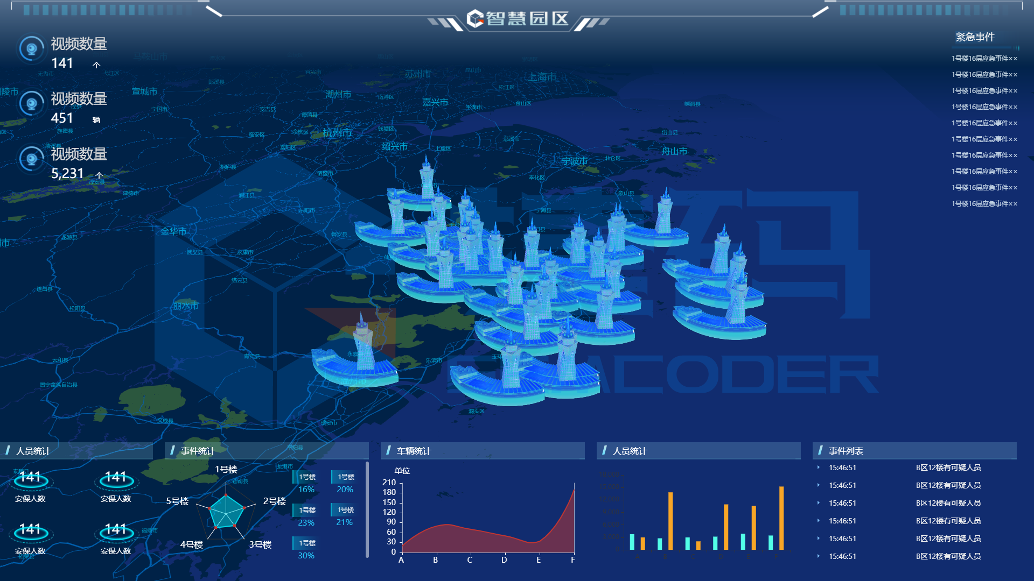Select the 1号楼 30% legend tag
The image size is (1034, 581).
point(306,543)
